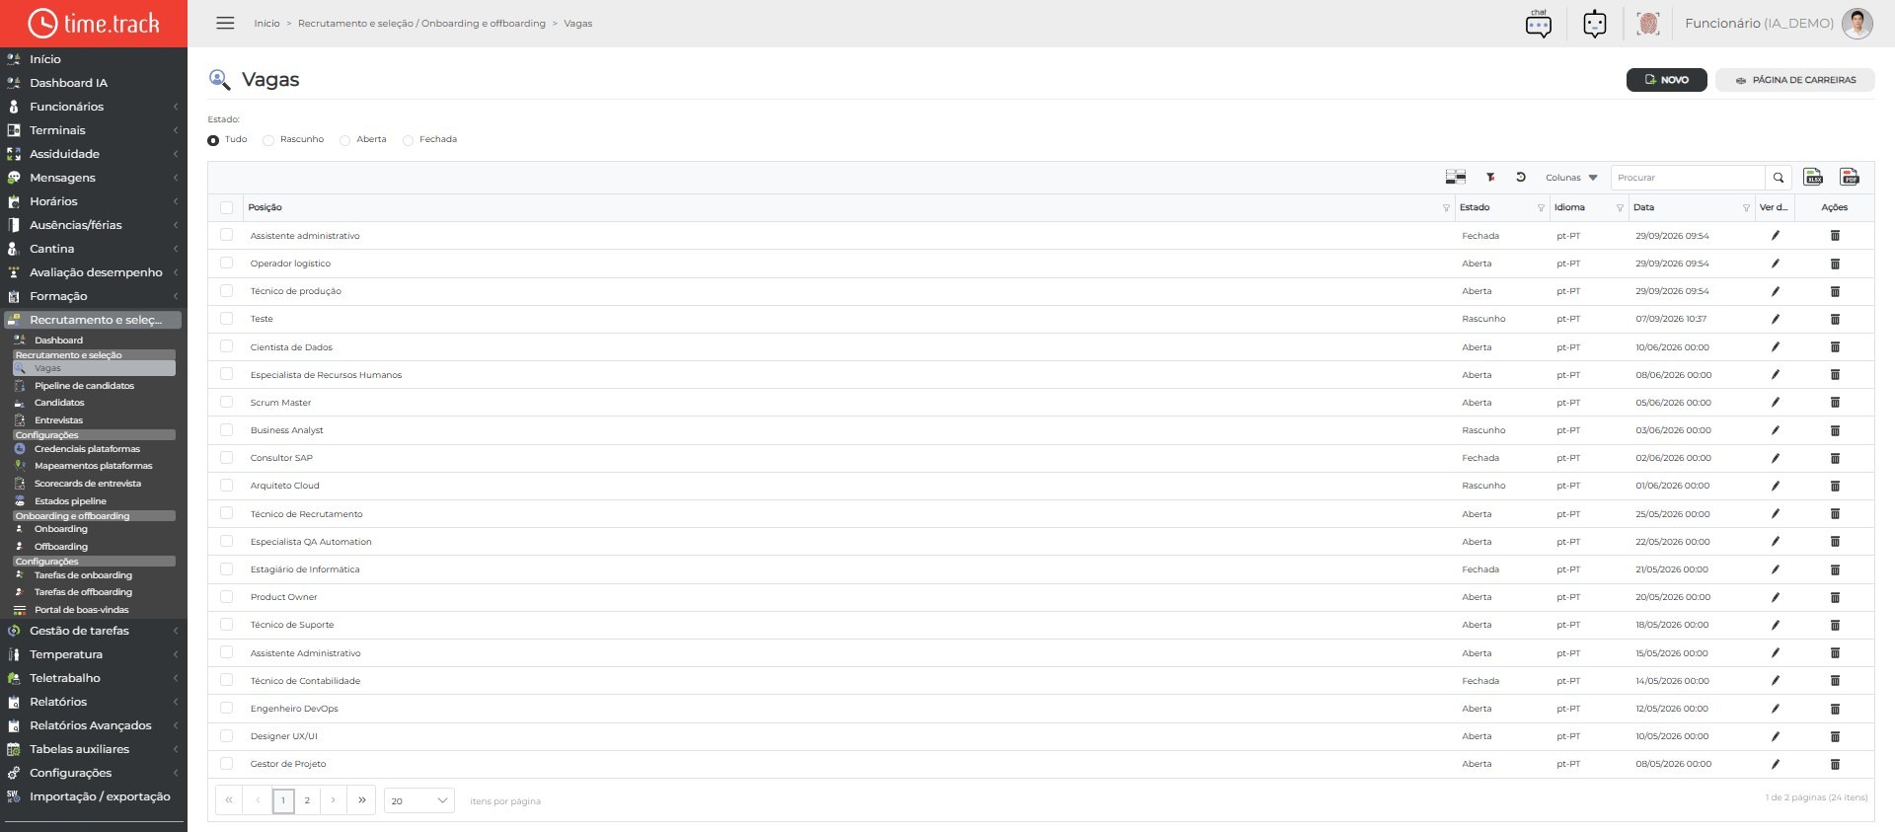This screenshot has width=1895, height=832.
Task: Open the items per page dropdown
Action: (x=419, y=800)
